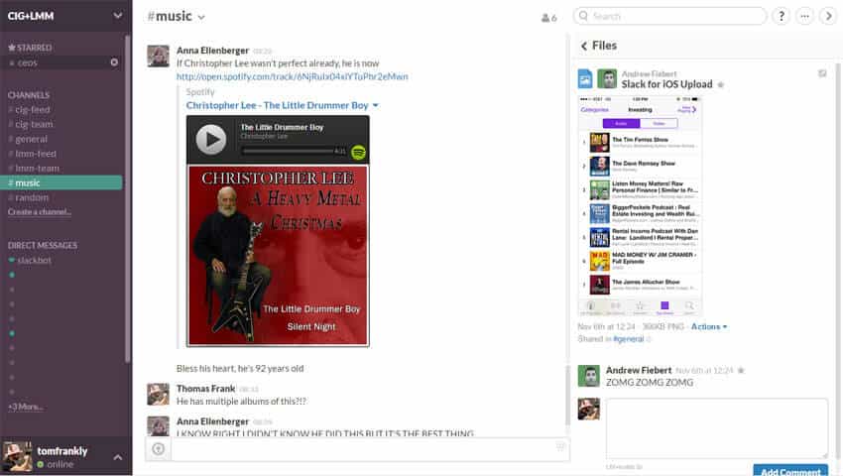The image size is (843, 476).
Task: Expand the tomfrankly user menu chevron
Action: tap(118, 458)
